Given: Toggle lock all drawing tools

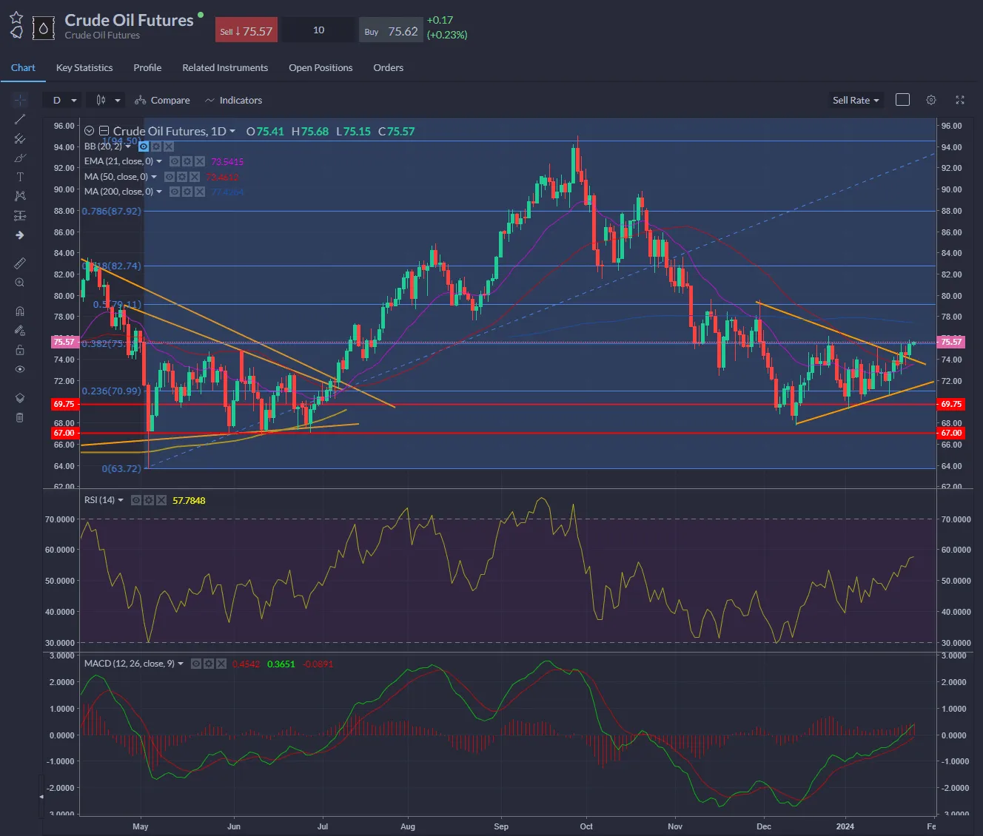Looking at the screenshot, I should click(x=20, y=350).
